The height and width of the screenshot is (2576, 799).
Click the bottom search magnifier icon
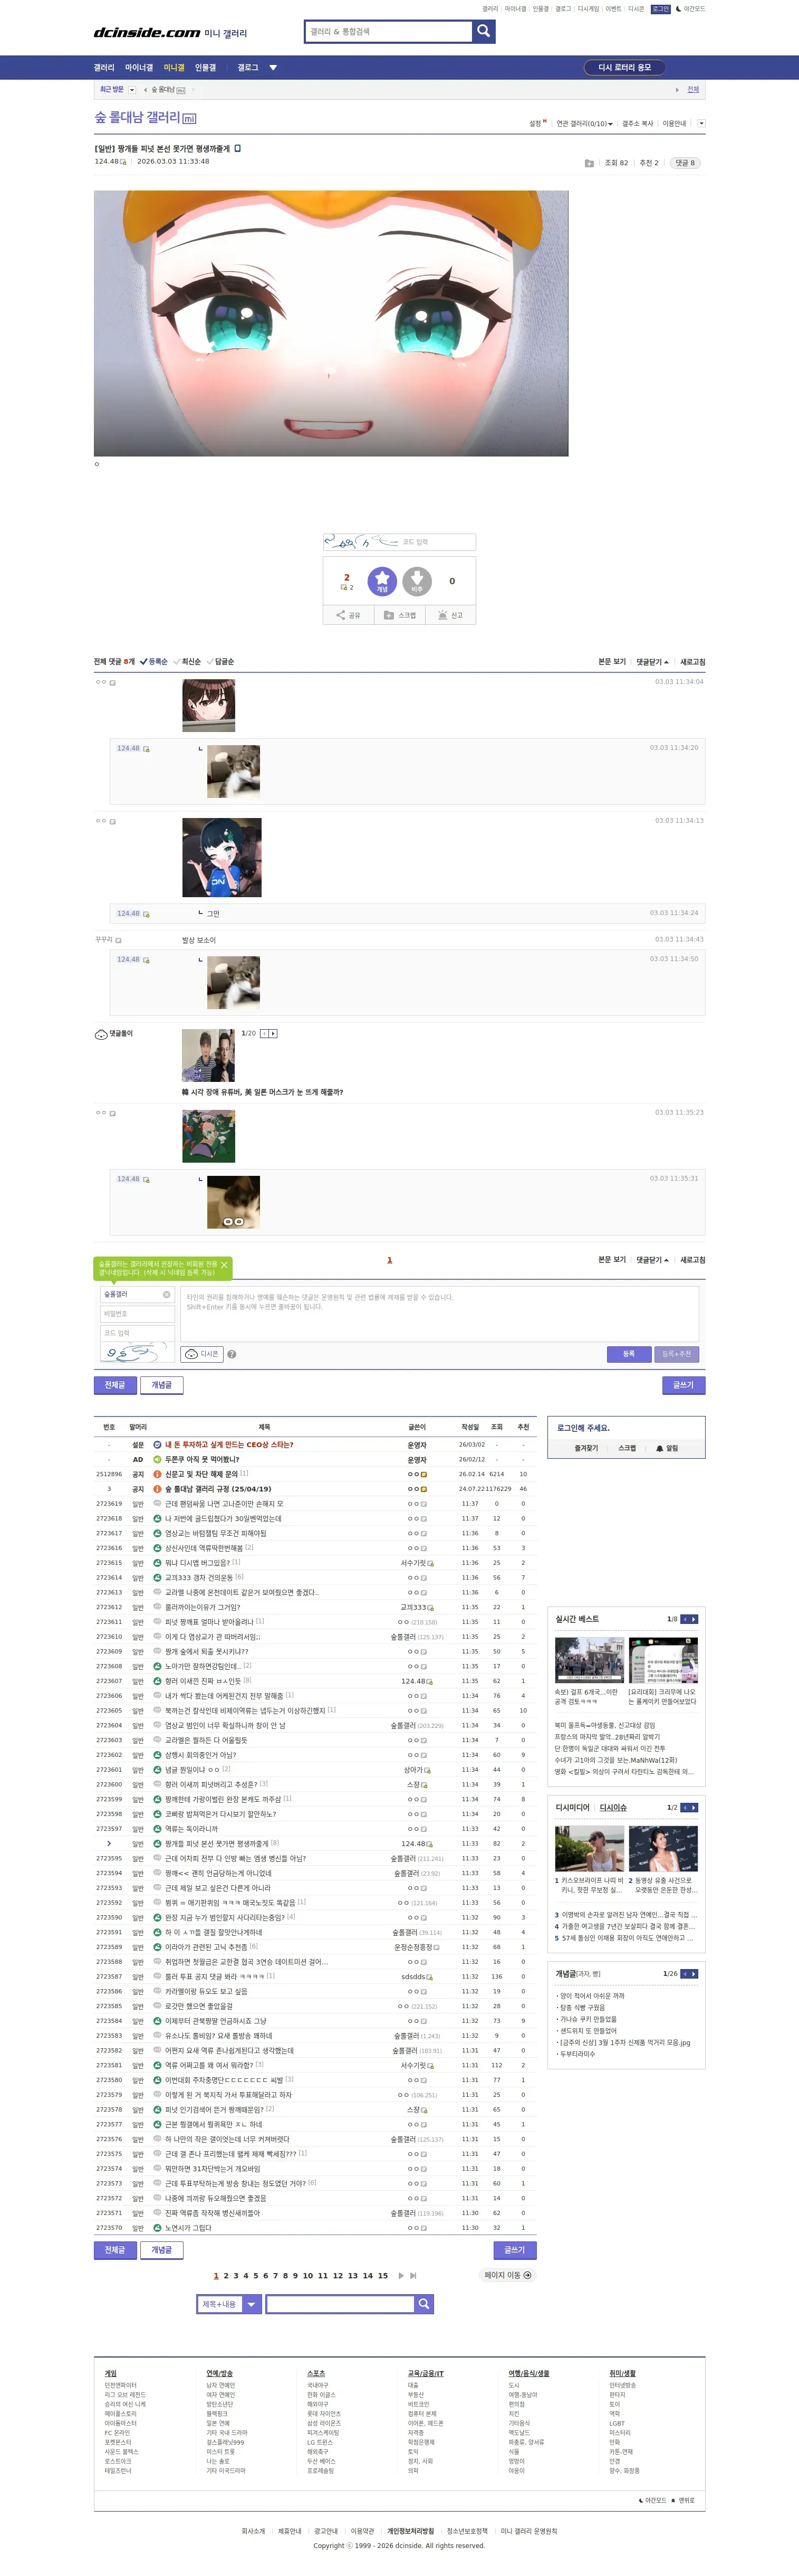(423, 2304)
